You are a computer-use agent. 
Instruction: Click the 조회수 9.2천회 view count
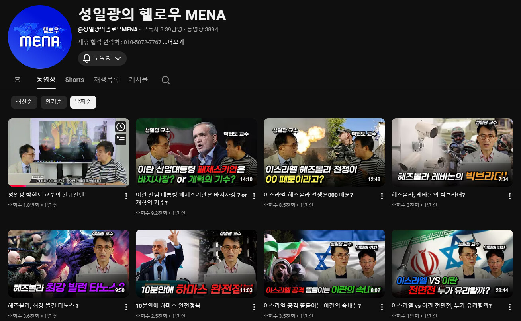(152, 213)
